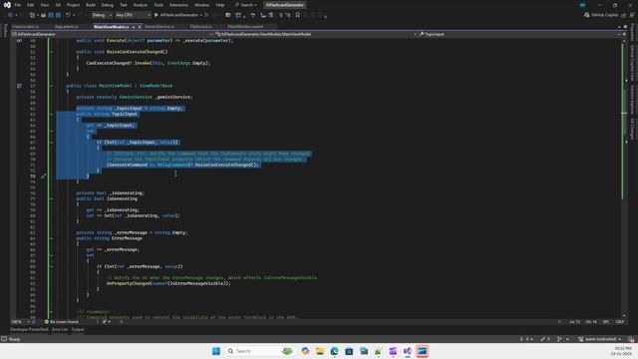Open the TopicInput member navigation dropdown
The width and height of the screenshot is (638, 359).
coord(518,34)
